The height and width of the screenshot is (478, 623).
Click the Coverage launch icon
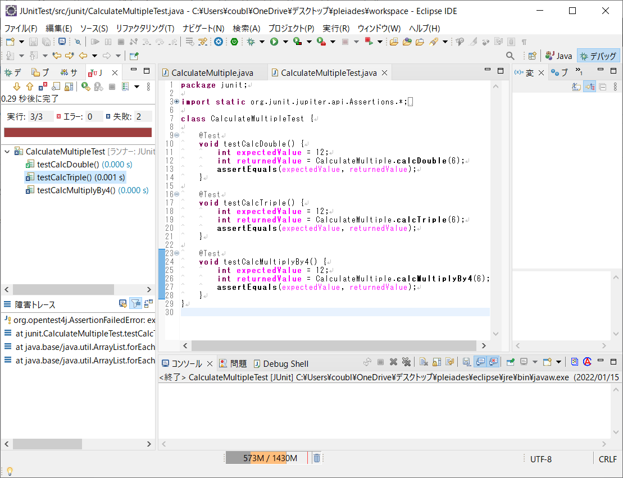pos(298,42)
